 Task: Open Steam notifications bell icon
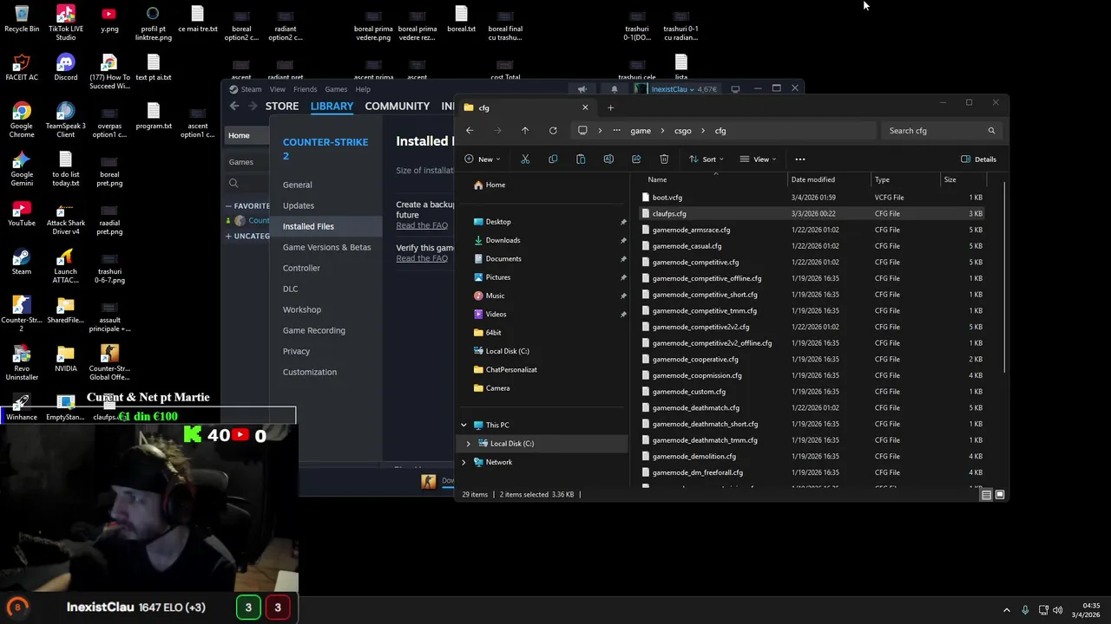[x=615, y=89]
